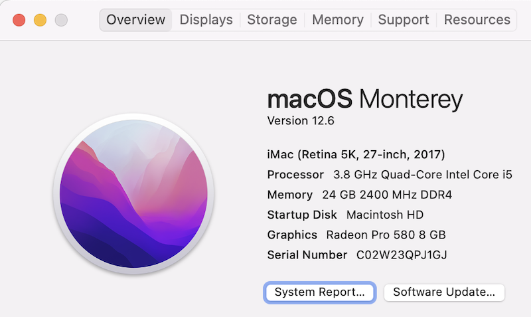Switch to the Resources tab
Viewport: 531px width, 317px height.
click(477, 20)
